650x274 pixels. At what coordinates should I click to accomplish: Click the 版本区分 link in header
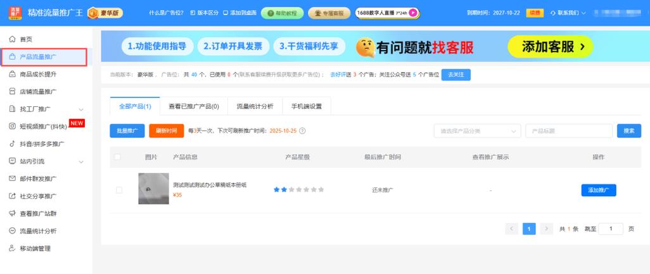[205, 13]
